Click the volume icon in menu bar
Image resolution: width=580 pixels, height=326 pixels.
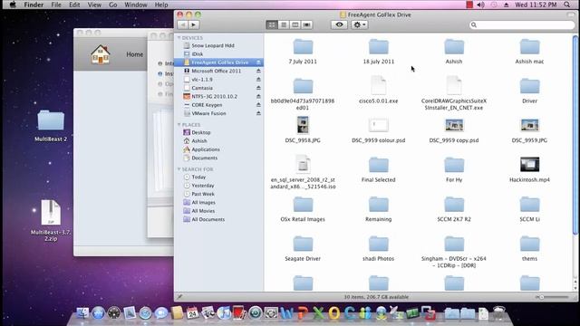pyautogui.click(x=480, y=5)
